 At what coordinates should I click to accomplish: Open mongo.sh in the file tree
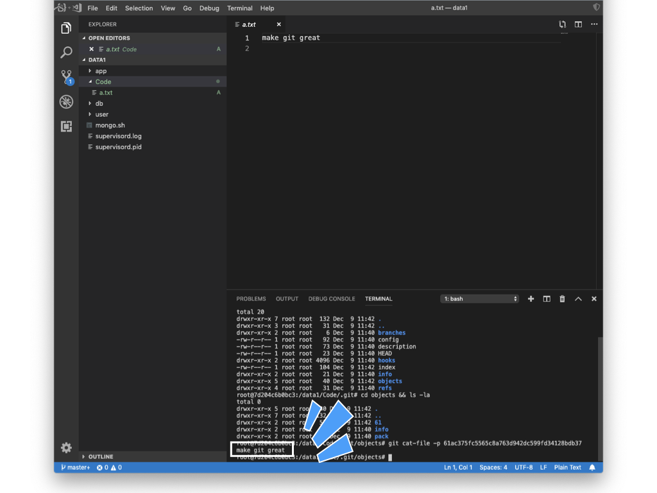coord(110,125)
